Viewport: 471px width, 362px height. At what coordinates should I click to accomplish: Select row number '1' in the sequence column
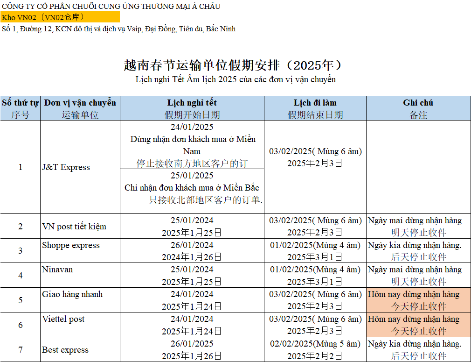[20, 167]
